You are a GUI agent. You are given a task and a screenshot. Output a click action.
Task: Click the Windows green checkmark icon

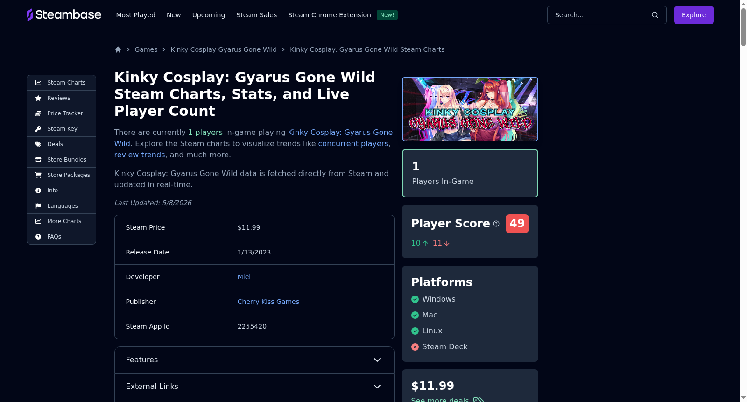(415, 299)
